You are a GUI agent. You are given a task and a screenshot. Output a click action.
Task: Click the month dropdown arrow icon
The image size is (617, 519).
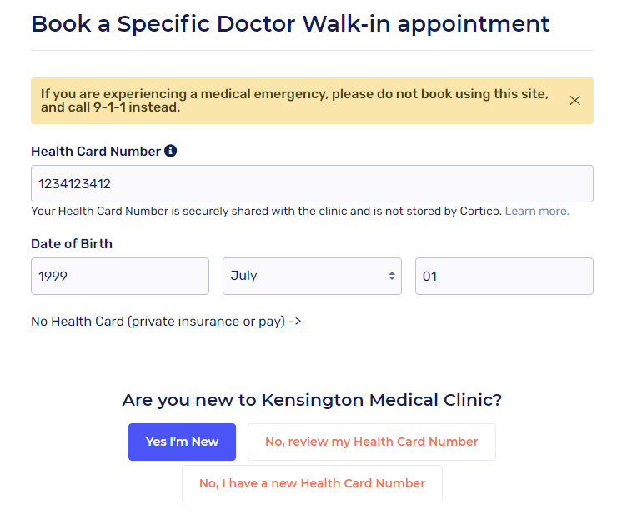391,276
